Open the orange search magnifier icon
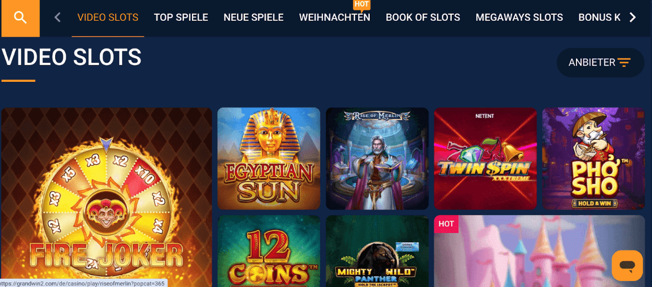The height and width of the screenshot is (287, 652). [20, 18]
